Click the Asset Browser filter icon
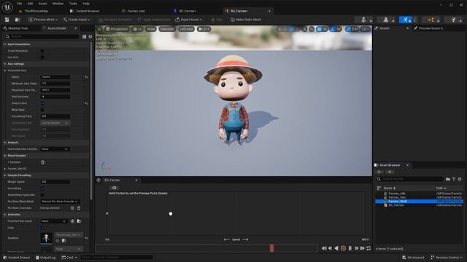Screen dimensions: 467x262 point(454,179)
